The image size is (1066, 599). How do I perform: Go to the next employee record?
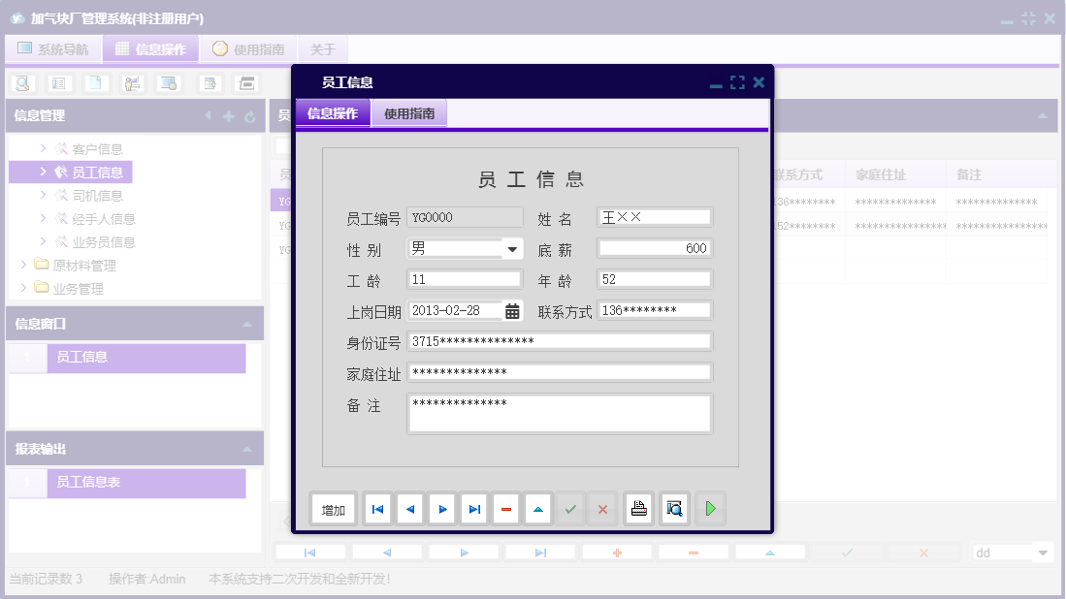pos(441,508)
